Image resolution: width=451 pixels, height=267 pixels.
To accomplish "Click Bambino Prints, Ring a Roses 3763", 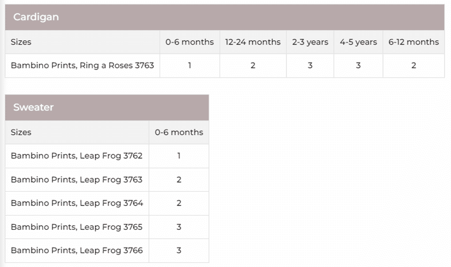I will point(82,65).
